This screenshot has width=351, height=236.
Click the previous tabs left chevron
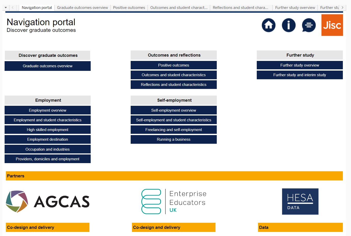click(12, 8)
